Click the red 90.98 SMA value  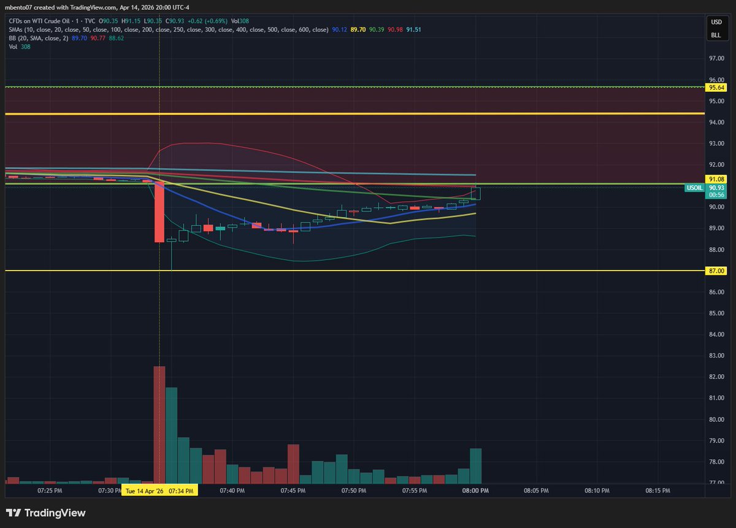coord(395,29)
